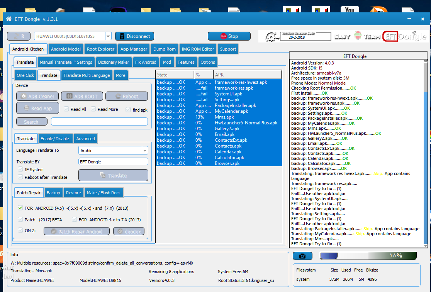Screen dimensions: 431x292
Task: Check Patch (2017) BETA option
Action: pos(20,219)
